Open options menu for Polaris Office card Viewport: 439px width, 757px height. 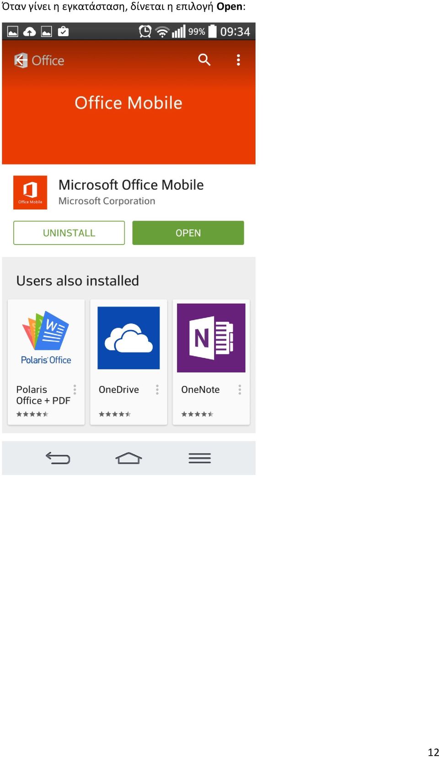point(75,389)
